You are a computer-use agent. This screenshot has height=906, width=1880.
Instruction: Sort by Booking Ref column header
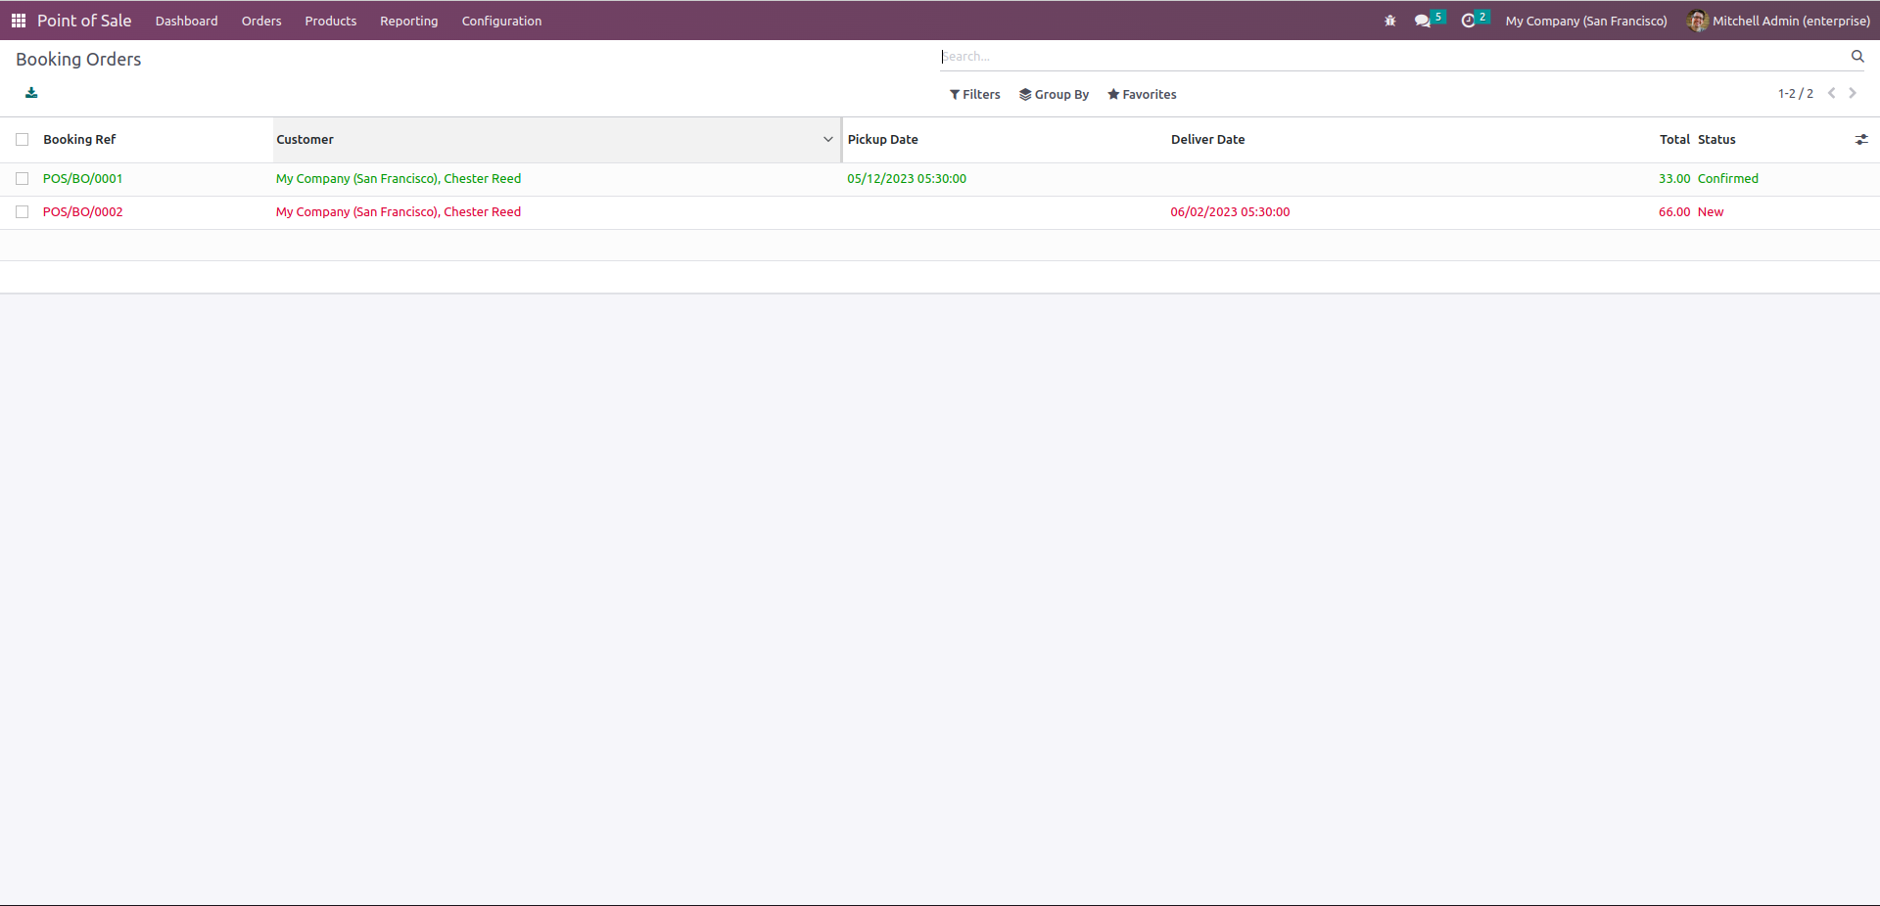tap(79, 140)
